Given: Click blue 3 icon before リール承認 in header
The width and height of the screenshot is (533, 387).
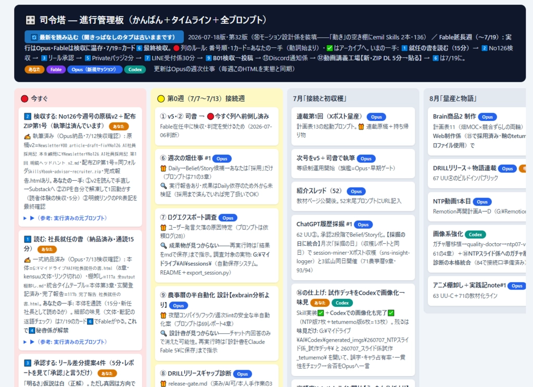Looking at the screenshot, I should [44, 58].
